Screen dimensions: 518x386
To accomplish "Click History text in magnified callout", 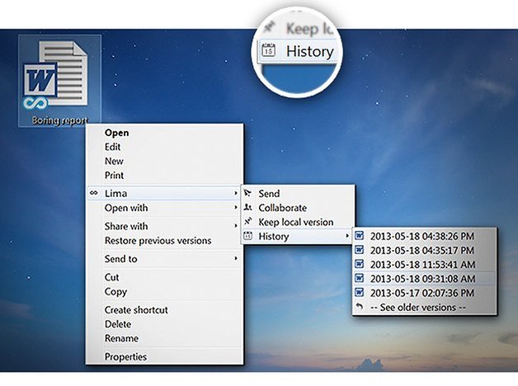I will coord(309,51).
